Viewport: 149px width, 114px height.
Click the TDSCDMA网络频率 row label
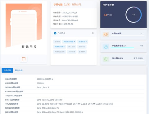click(14, 96)
